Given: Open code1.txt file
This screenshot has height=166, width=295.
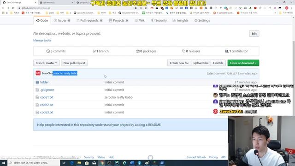Looking at the screenshot, I should click(x=47, y=97).
